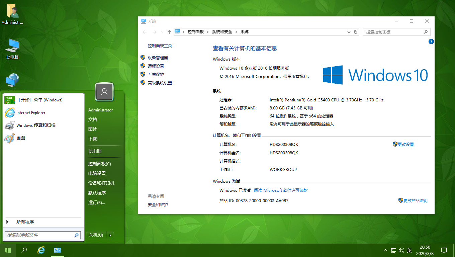The height and width of the screenshot is (257, 455).
Task: Open the 「开始」菜单 (Windows) entry icon
Action: 10,100
